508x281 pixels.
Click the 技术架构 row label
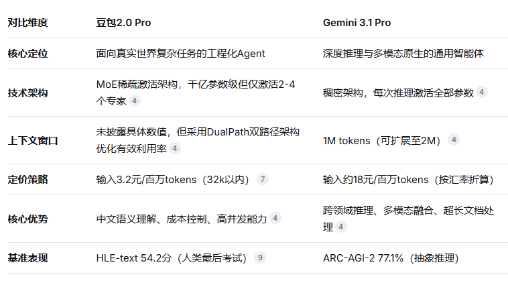[x=27, y=93]
